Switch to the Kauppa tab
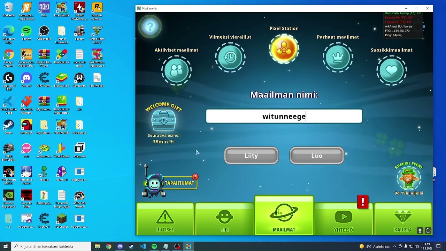 click(403, 219)
